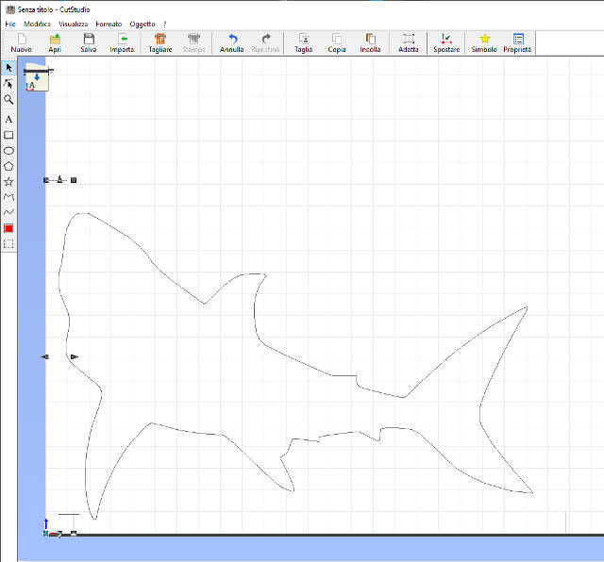The height and width of the screenshot is (562, 604).
Task: Copy selection with Copia
Action: pyautogui.click(x=337, y=42)
